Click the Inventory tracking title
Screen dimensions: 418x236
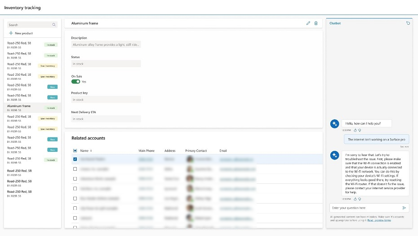click(x=22, y=8)
